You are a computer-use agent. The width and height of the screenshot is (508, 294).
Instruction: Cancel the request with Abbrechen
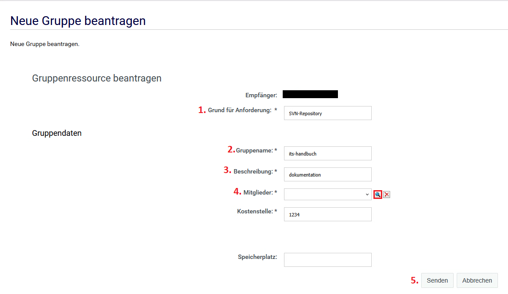click(x=477, y=280)
